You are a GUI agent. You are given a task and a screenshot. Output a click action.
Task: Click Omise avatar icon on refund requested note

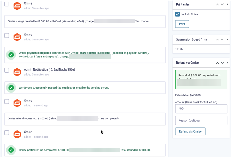click(x=17, y=103)
